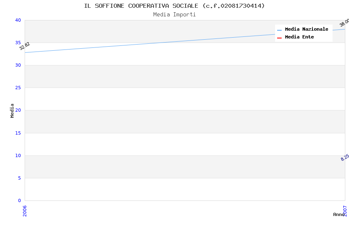Select the Media Ente legend label
Image resolution: width=349 pixels, height=225 pixels.
tap(299, 37)
